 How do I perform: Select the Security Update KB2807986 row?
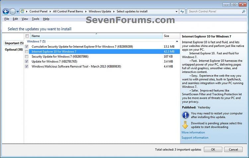click(x=102, y=57)
